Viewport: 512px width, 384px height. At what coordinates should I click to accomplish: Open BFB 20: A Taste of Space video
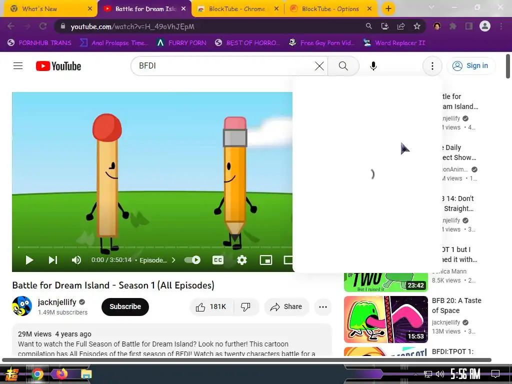456,305
